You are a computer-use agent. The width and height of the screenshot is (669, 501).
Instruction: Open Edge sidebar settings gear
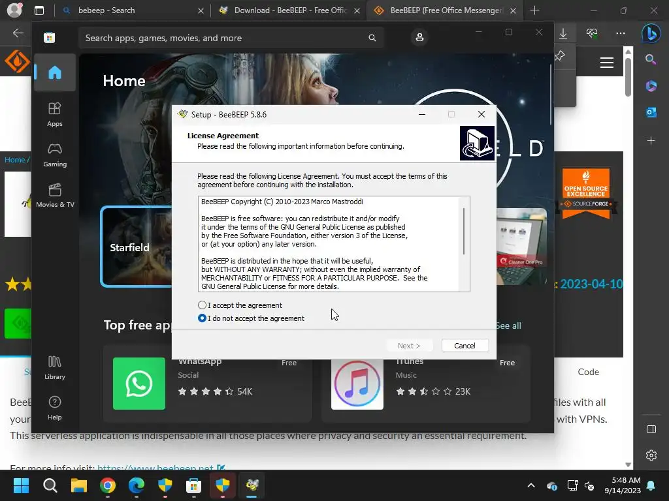(x=651, y=455)
